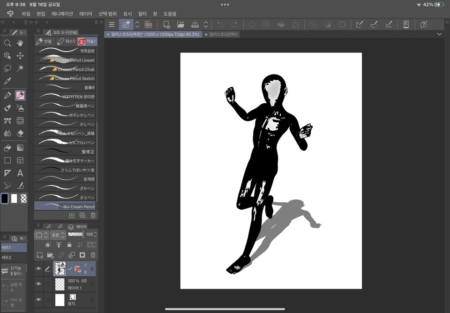Hide the selected top layer via eye
The width and height of the screenshot is (450, 313).
38,269
